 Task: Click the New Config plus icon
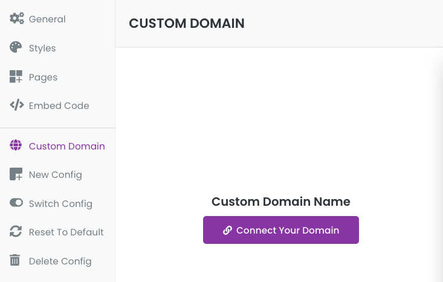pos(16,174)
